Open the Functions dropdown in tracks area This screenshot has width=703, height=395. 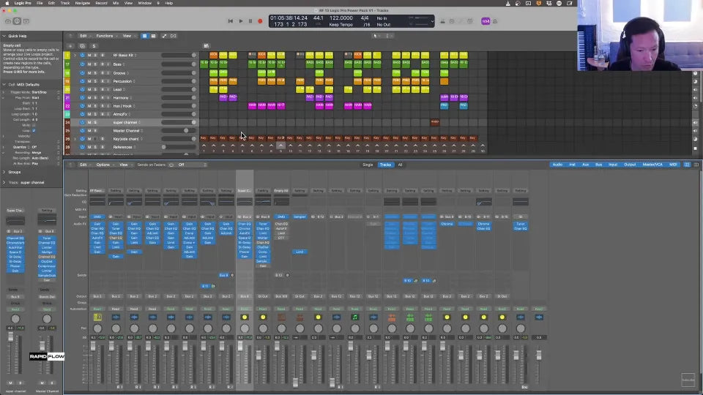coord(106,36)
